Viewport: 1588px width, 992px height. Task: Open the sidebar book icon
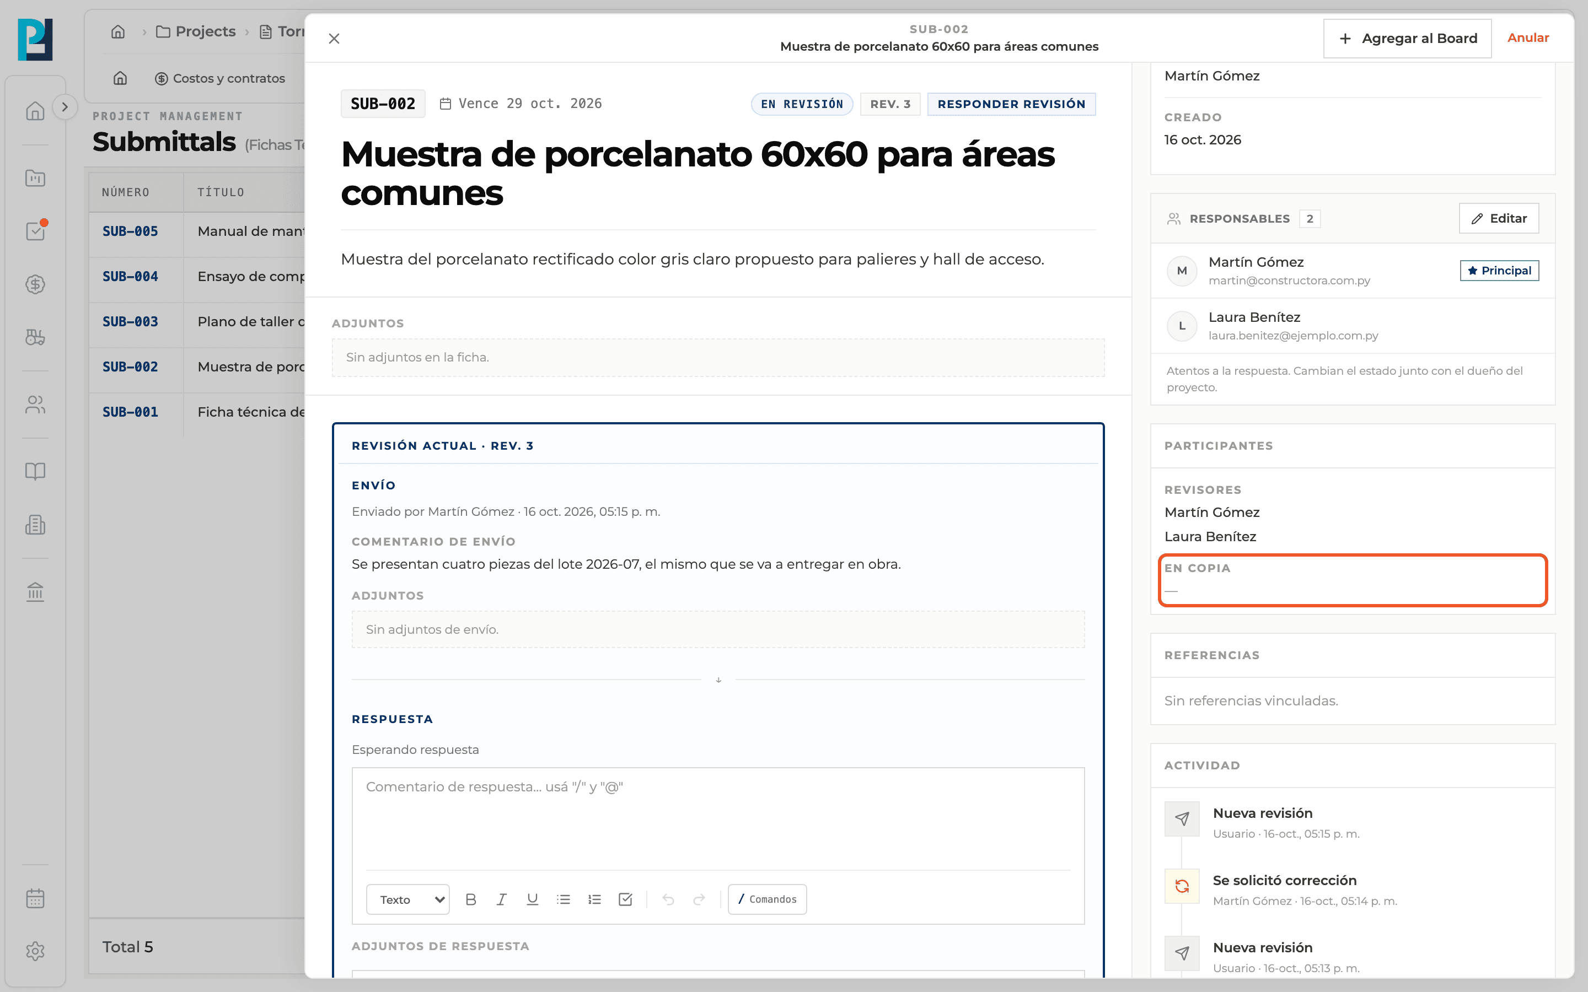[x=35, y=471]
